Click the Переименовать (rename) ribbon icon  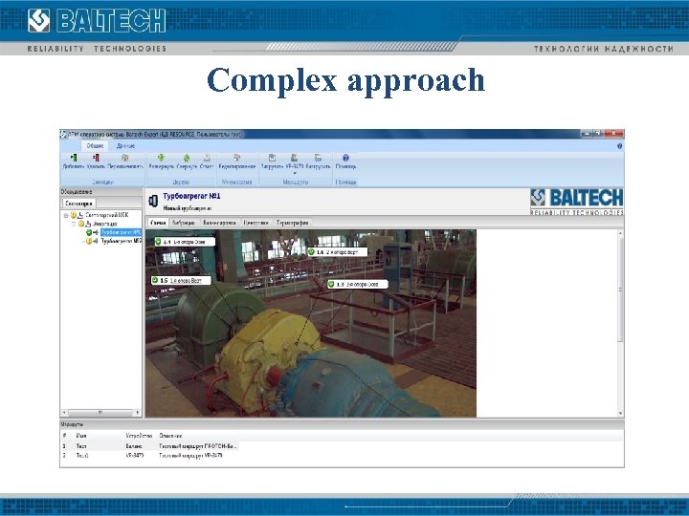125,158
